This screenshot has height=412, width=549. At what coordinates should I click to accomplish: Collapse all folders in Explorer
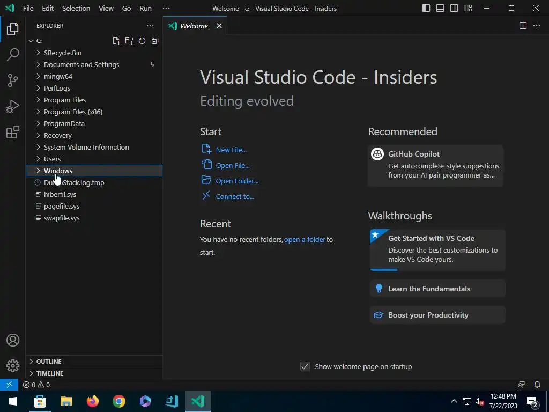coord(155,41)
